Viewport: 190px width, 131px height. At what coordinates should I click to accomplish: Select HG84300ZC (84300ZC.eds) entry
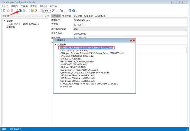(x=74, y=64)
